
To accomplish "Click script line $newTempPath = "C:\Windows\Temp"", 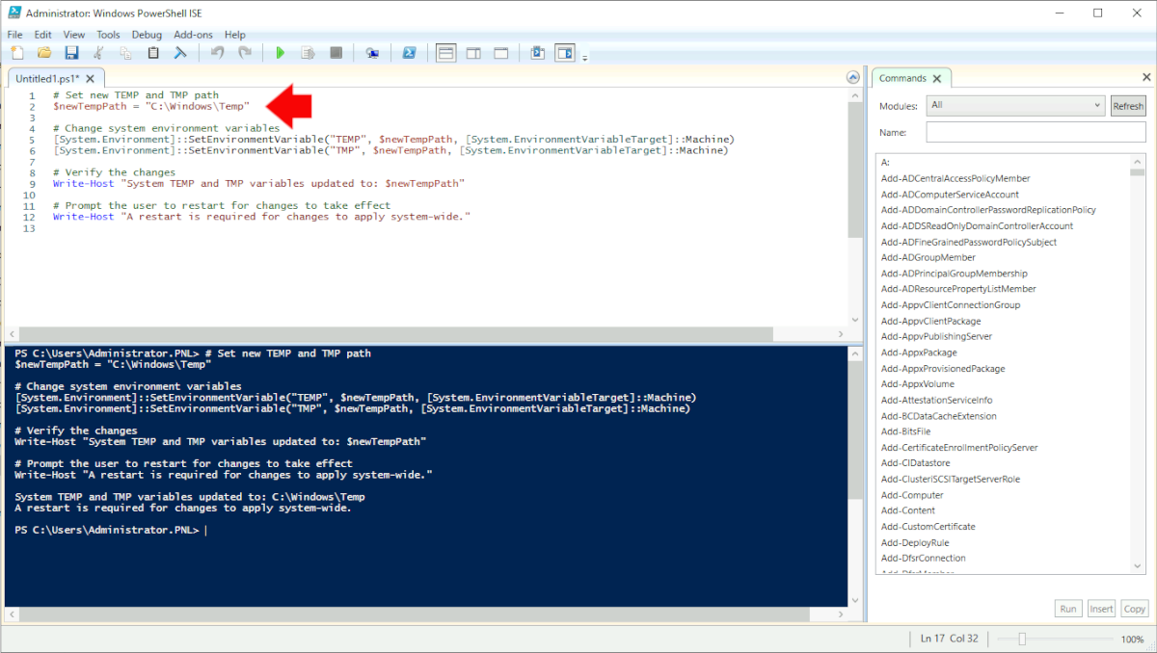I will pyautogui.click(x=151, y=106).
